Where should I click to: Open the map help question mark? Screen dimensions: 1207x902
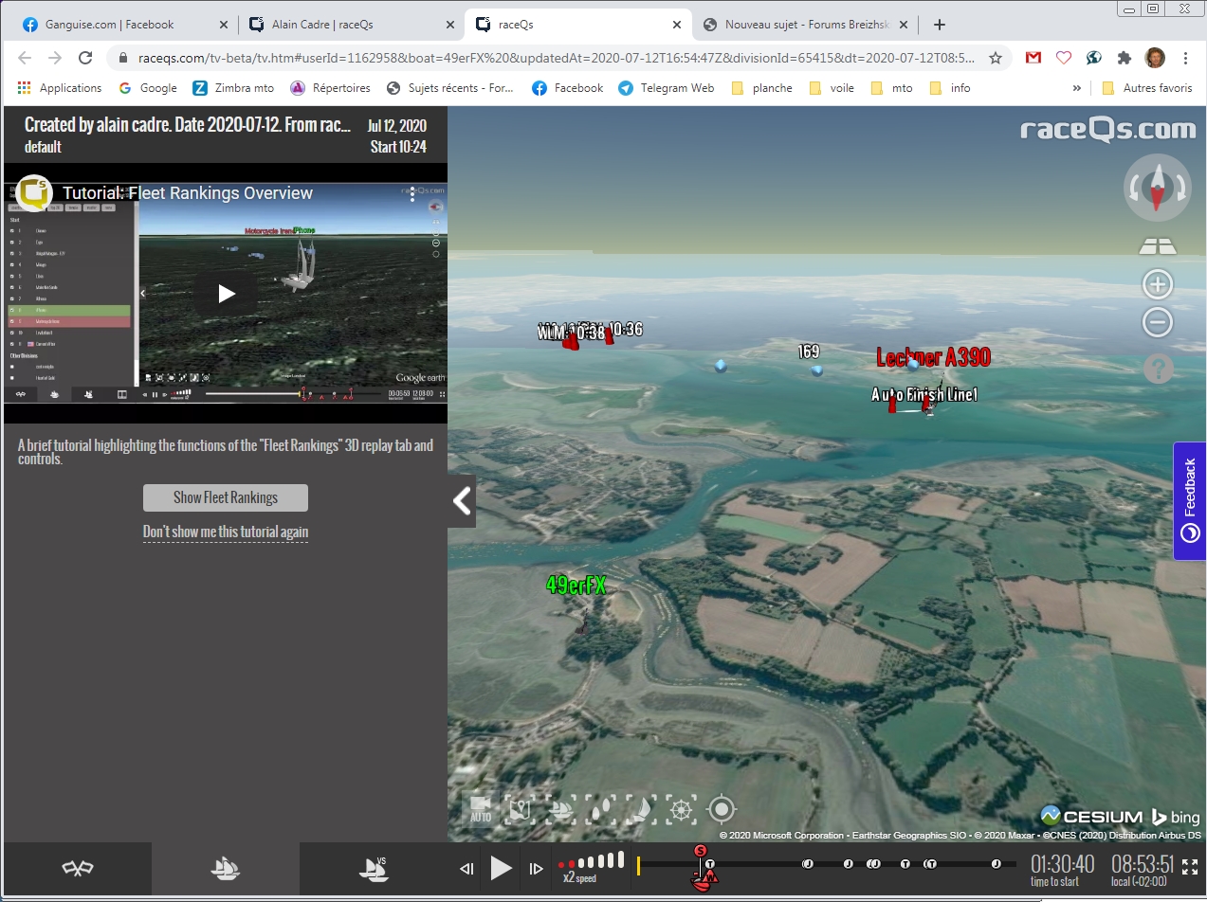(x=1158, y=369)
